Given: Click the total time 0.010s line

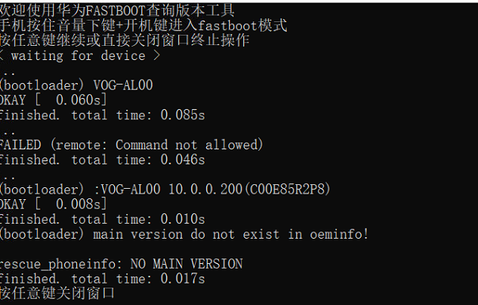Looking at the screenshot, I should (102, 220).
